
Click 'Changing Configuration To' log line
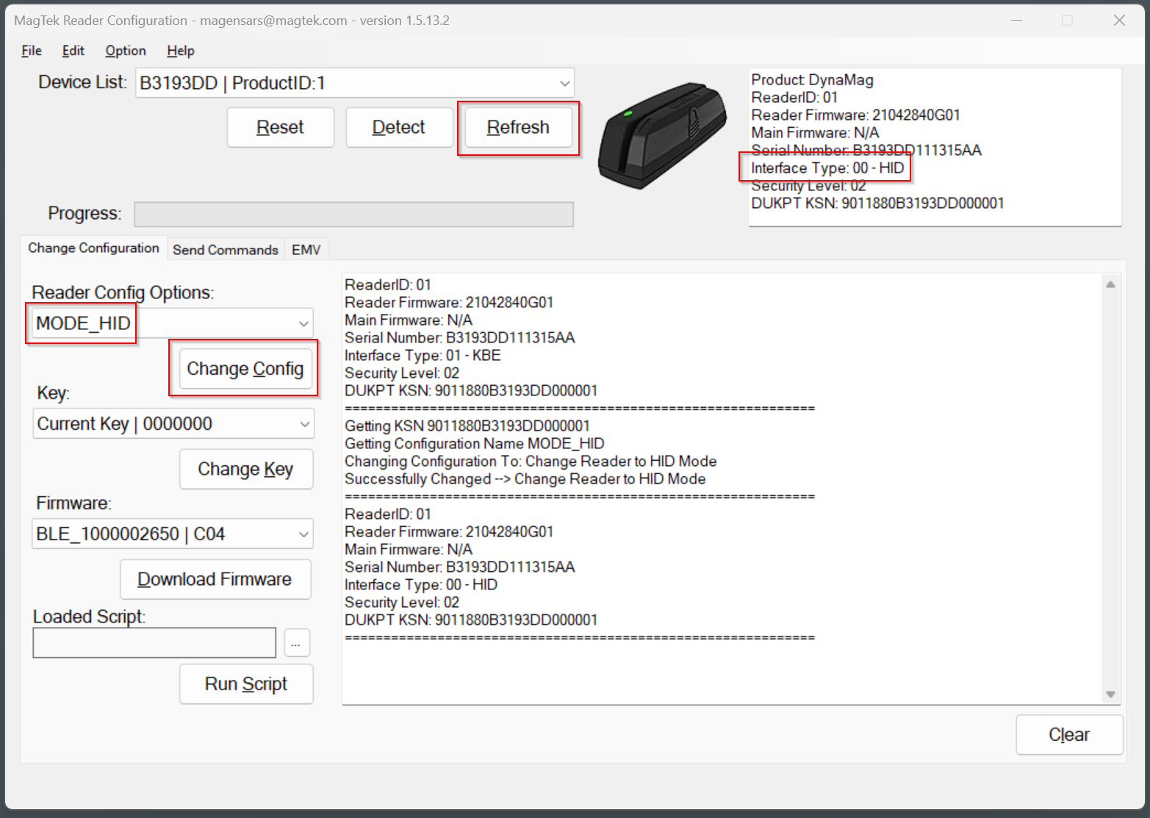pyautogui.click(x=531, y=462)
